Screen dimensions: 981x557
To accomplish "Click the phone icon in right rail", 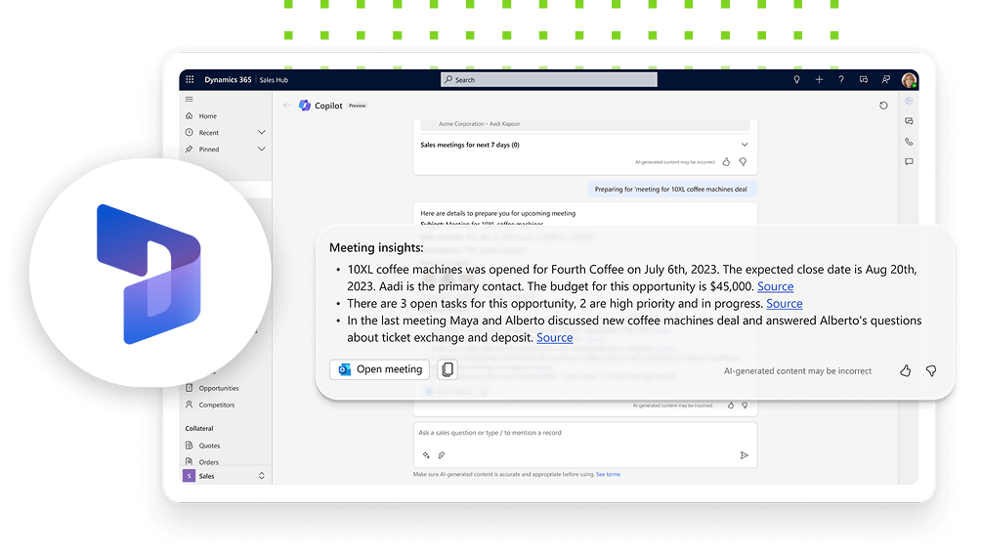I will pos(909,142).
